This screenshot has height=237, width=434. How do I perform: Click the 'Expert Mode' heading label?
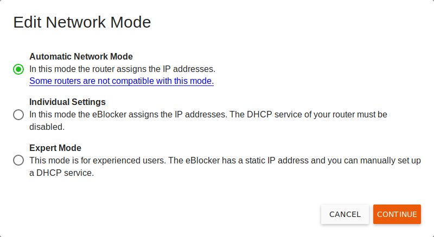coord(55,148)
